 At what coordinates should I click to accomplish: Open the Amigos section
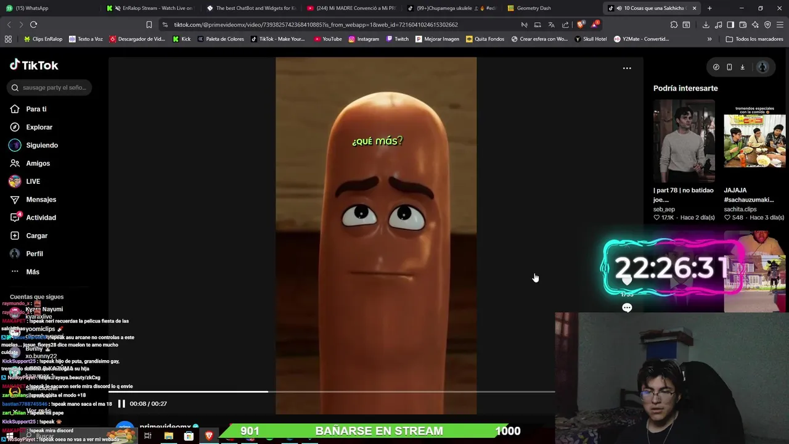30,163
